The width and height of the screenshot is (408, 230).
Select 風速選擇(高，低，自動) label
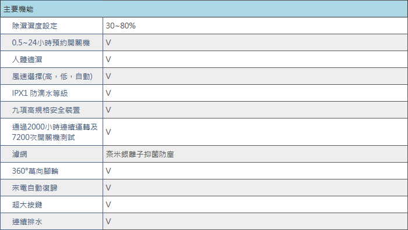click(x=52, y=77)
